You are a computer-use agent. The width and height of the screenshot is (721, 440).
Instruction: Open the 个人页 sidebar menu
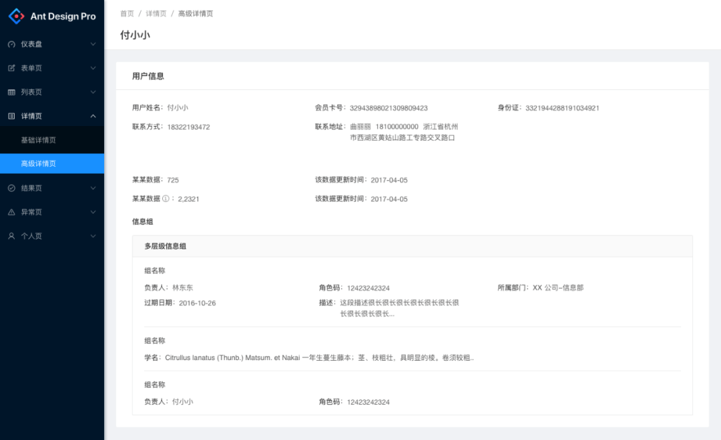[52, 236]
